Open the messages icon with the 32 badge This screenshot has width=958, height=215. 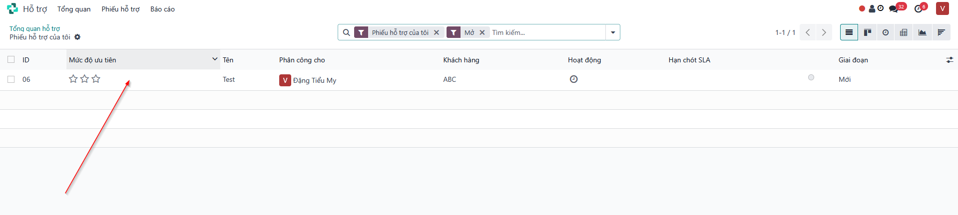pyautogui.click(x=897, y=8)
